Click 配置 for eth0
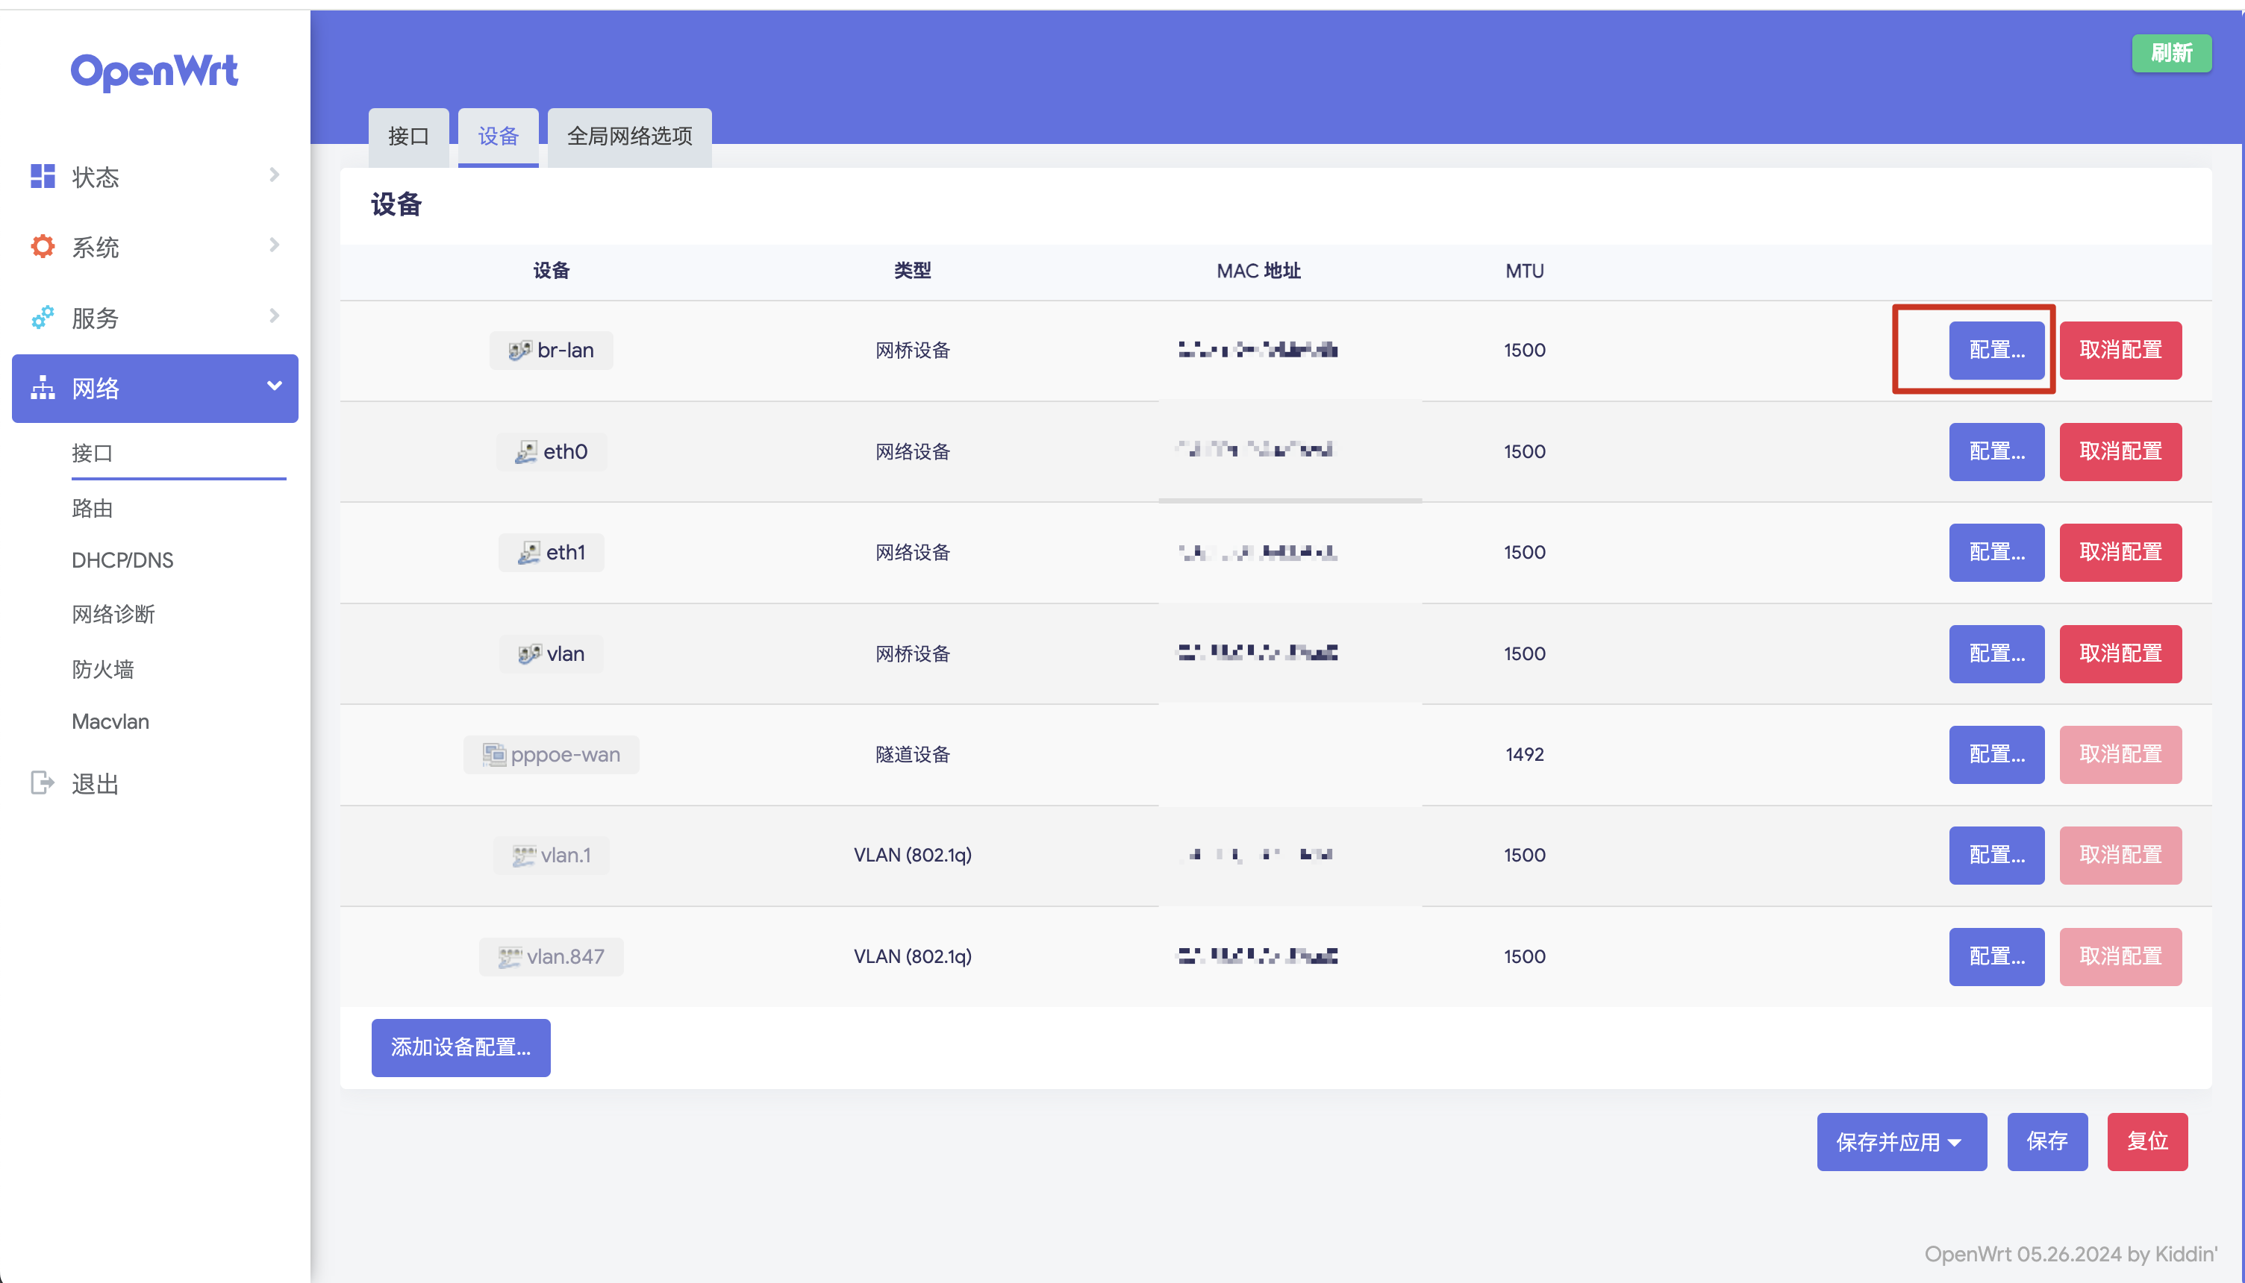 point(1996,452)
